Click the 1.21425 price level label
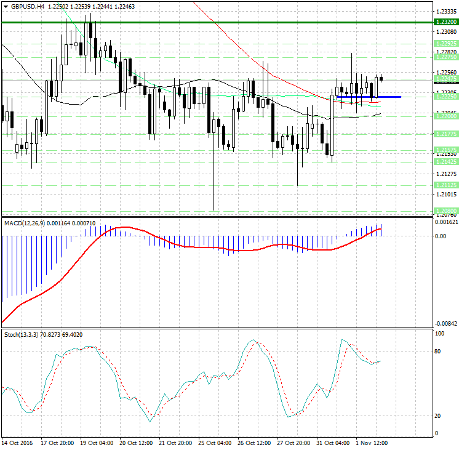 [445, 161]
